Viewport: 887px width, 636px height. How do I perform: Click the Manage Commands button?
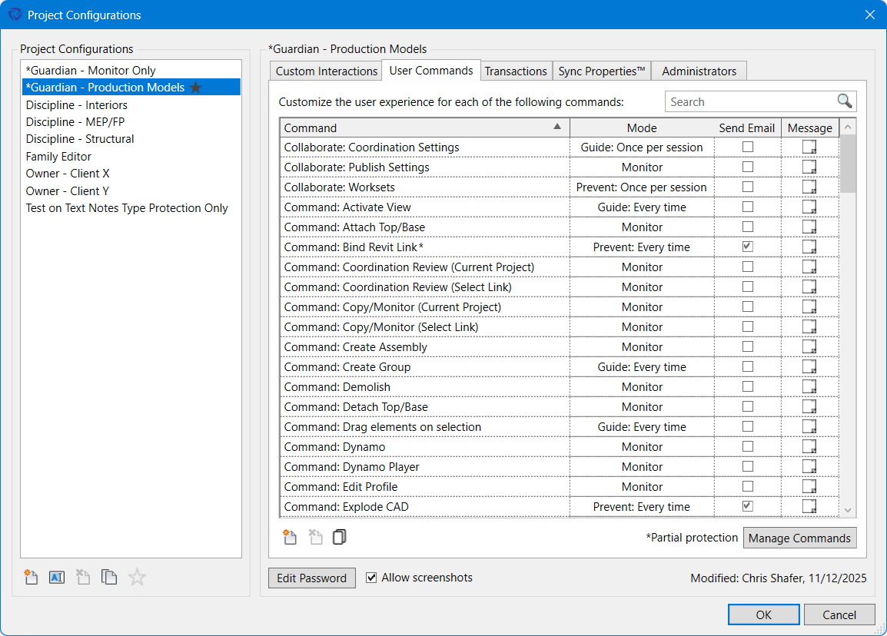click(799, 538)
